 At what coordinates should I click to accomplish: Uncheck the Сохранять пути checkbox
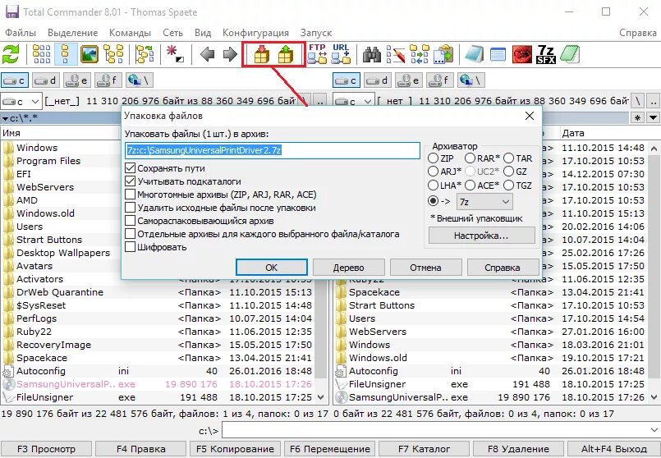(131, 168)
